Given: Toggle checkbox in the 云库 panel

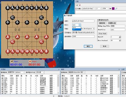Looking at the screenshot, I should point(122,72).
